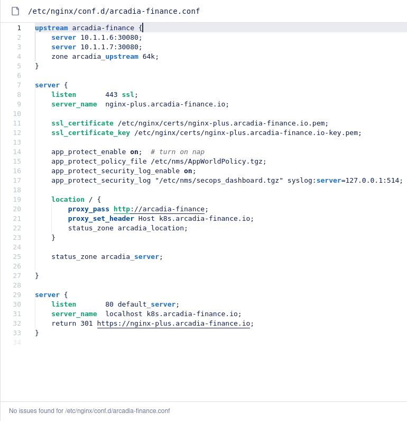Screen dimensions: 407x421
Task: Click the file path /etc/nginx/conf.d/arcadia-finance.conf title
Action: pos(114,11)
